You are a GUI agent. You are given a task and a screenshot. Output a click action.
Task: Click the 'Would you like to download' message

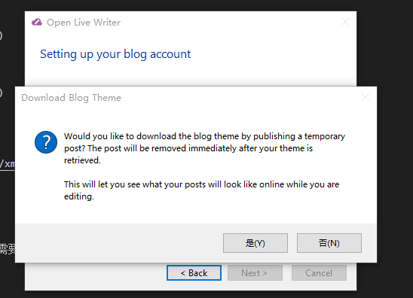(x=204, y=148)
